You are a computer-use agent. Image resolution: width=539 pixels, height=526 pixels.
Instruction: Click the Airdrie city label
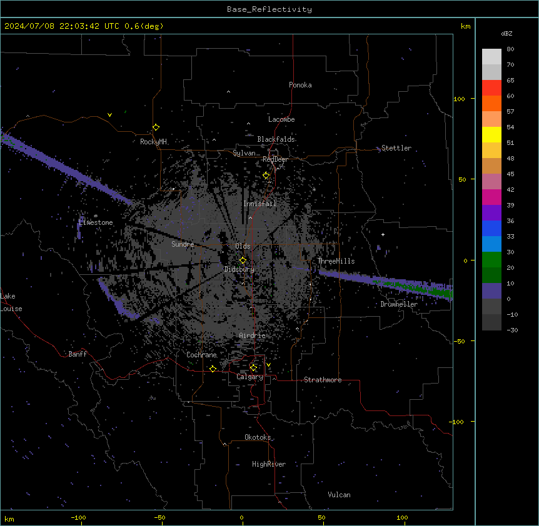(252, 335)
